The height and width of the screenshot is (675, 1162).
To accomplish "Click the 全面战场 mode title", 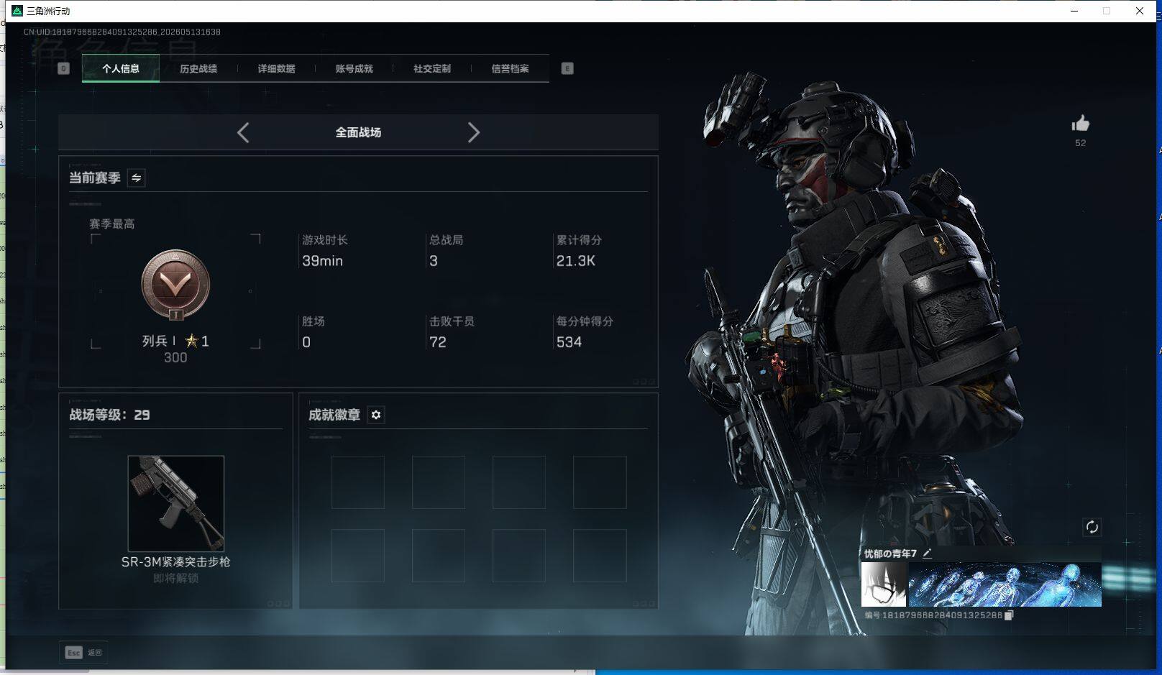I will tap(358, 132).
